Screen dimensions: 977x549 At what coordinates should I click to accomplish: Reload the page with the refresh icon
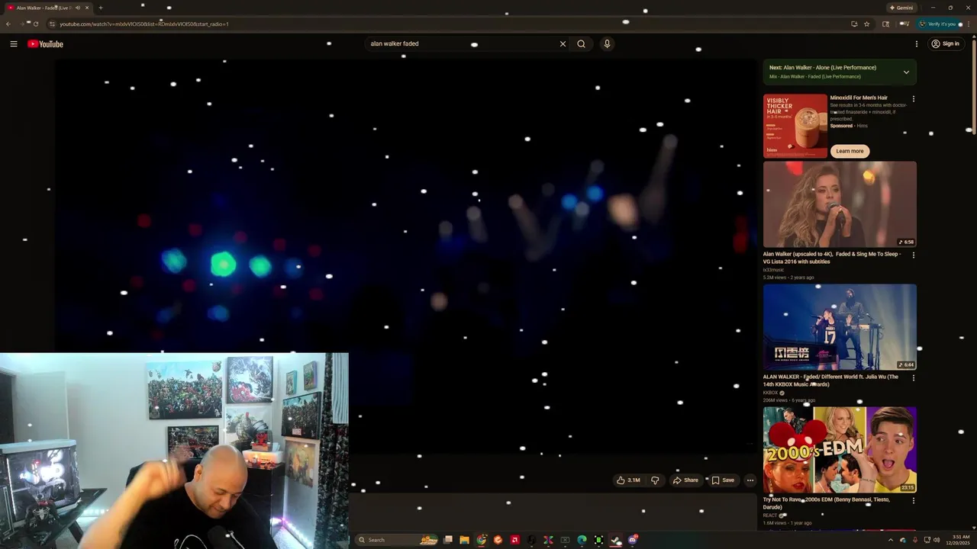[x=35, y=24]
